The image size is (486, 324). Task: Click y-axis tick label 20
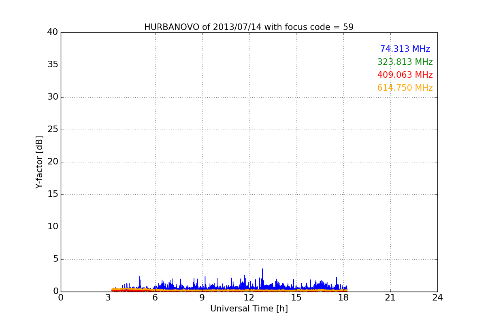(x=53, y=162)
